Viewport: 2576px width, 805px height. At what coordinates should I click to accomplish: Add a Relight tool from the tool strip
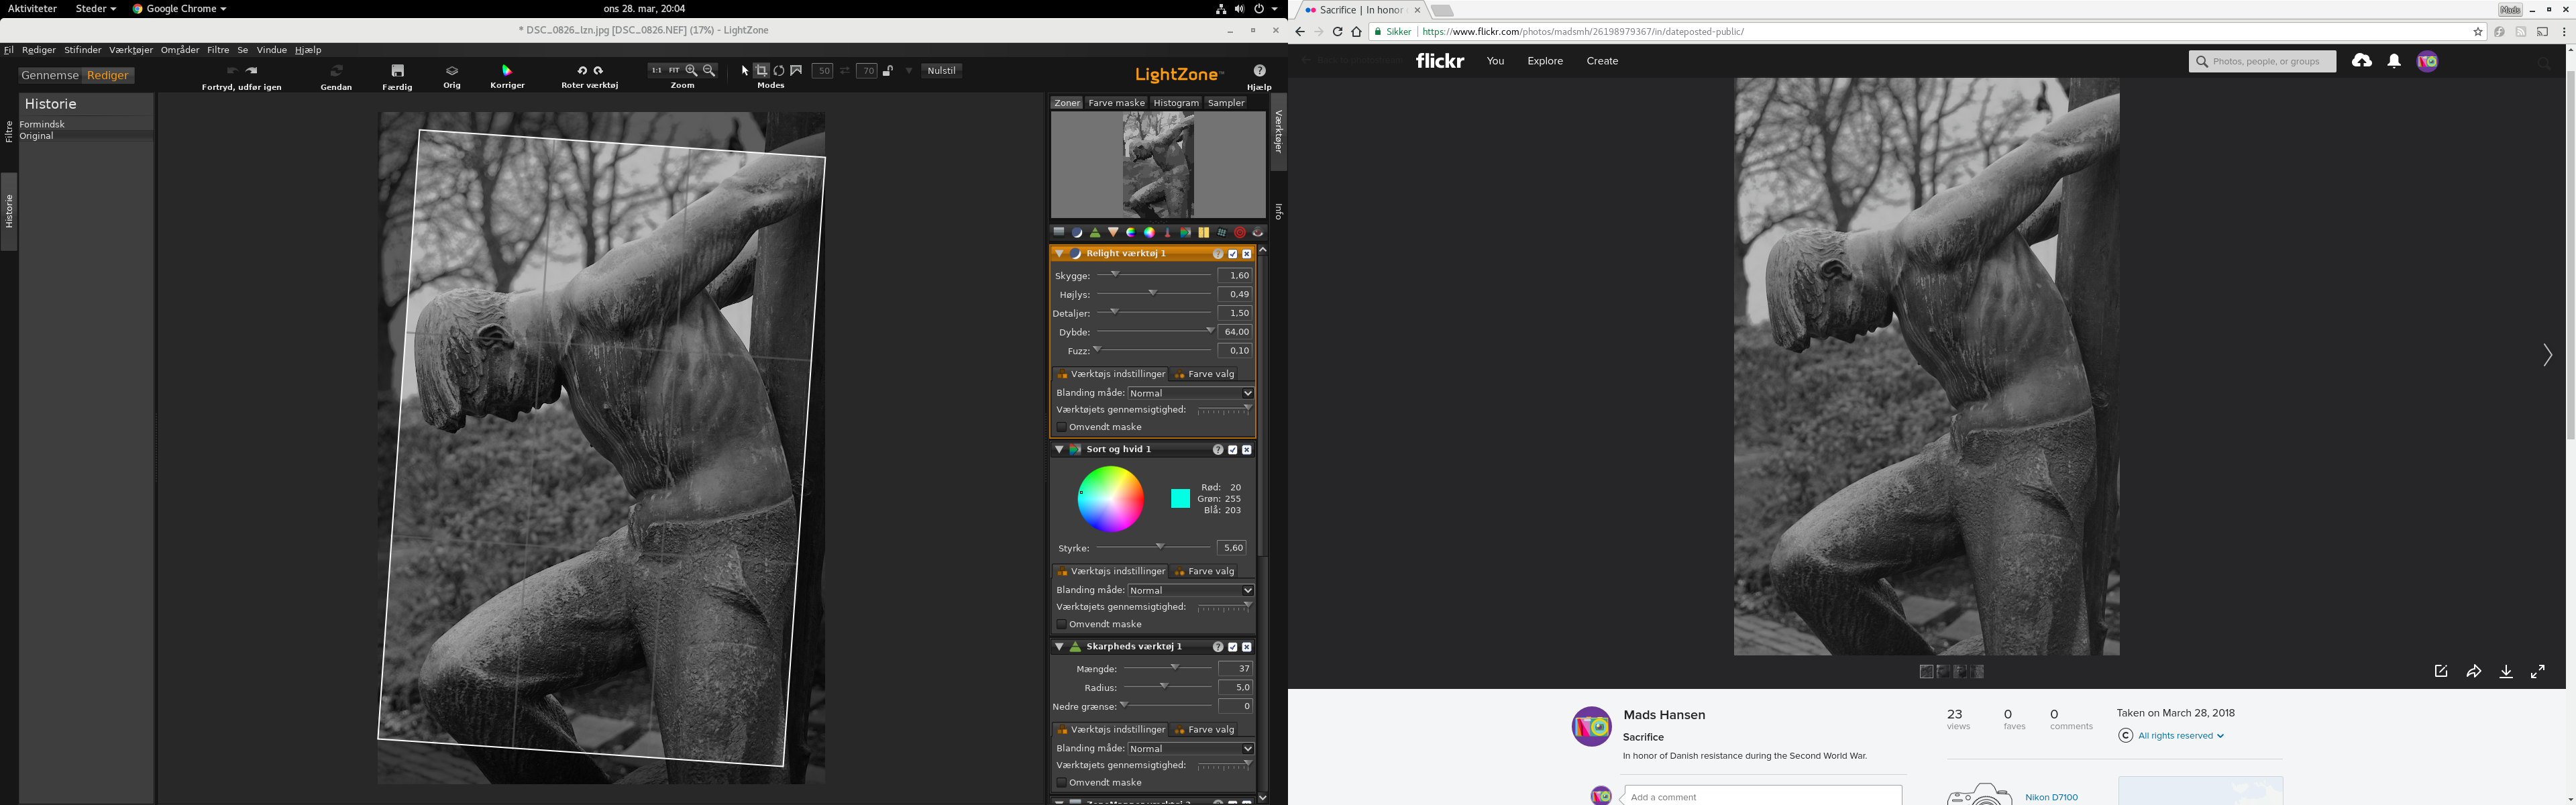click(x=1077, y=232)
